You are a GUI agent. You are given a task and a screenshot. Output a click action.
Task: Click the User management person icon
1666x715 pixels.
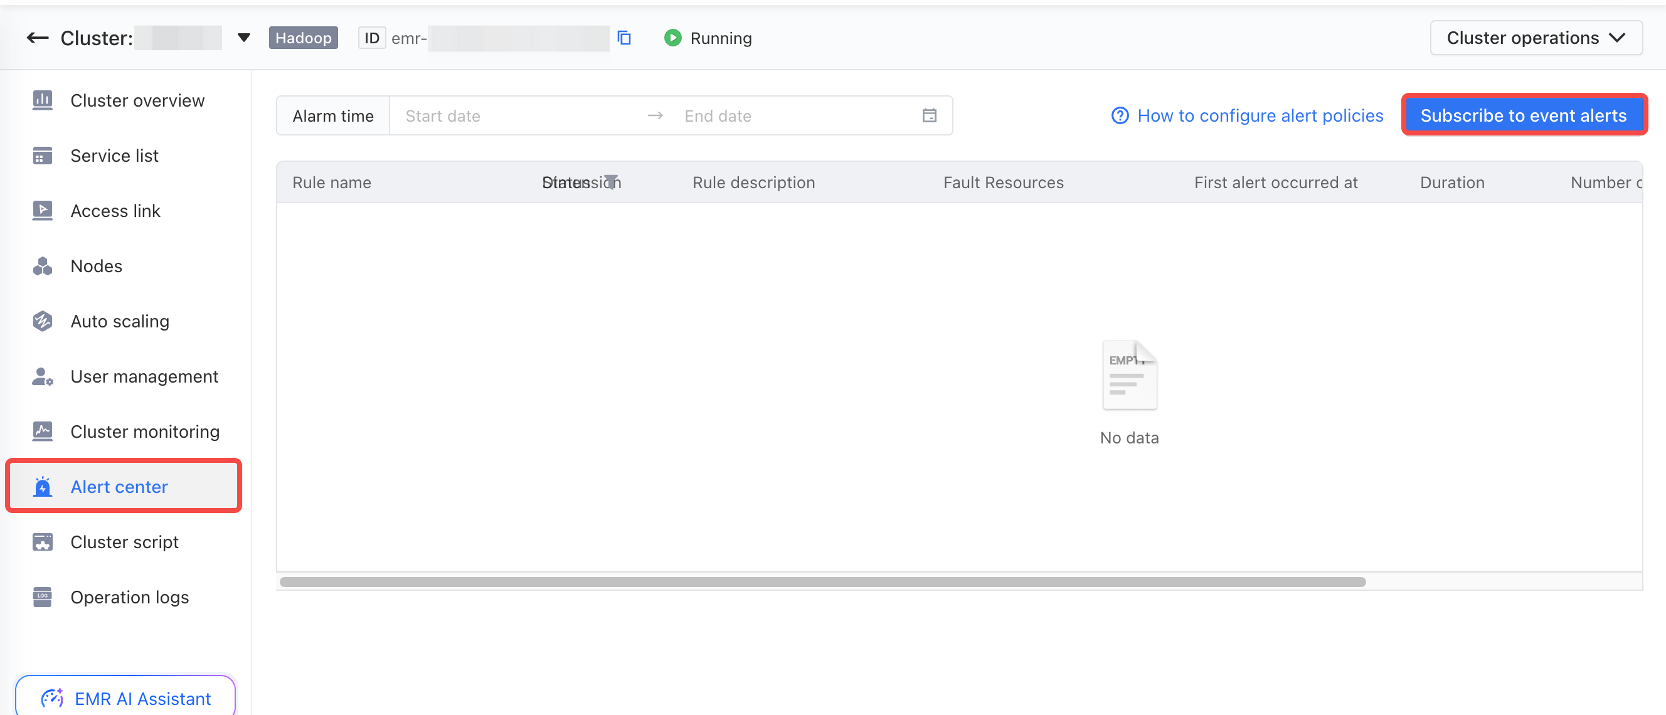pyautogui.click(x=43, y=376)
